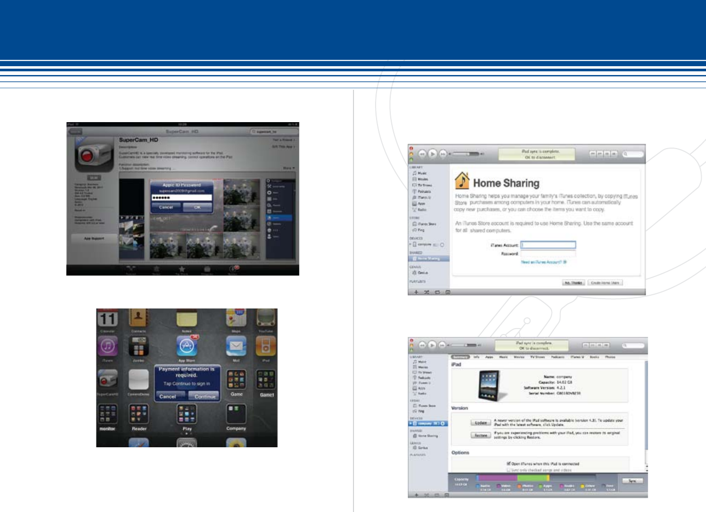
Task: Open the CameraDemo app icon
Action: (138, 380)
